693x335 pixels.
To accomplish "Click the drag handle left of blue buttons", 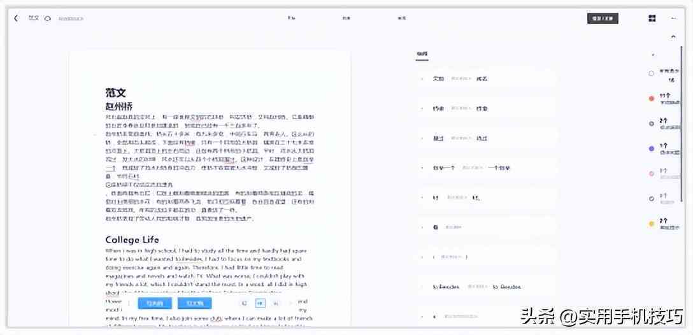I will [x=129, y=303].
